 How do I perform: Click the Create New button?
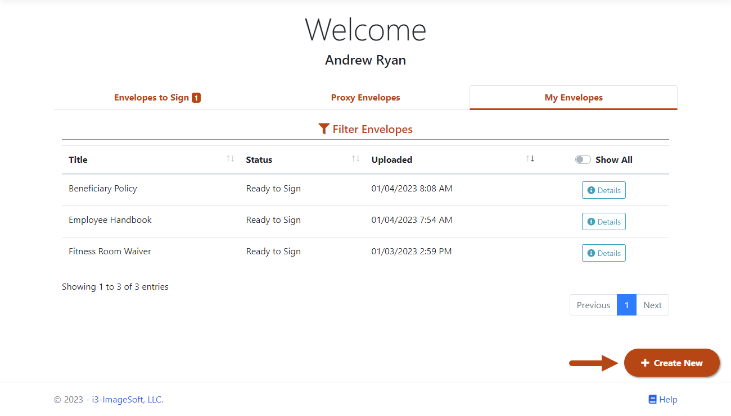pos(671,363)
